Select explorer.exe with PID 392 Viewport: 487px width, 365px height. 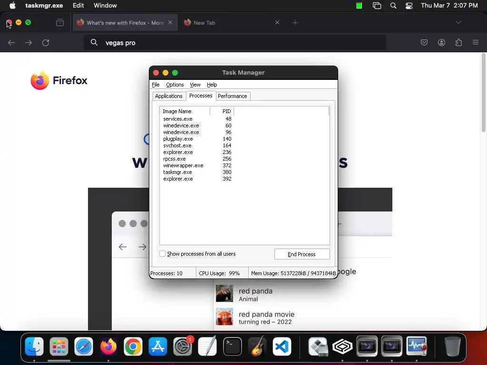197,179
